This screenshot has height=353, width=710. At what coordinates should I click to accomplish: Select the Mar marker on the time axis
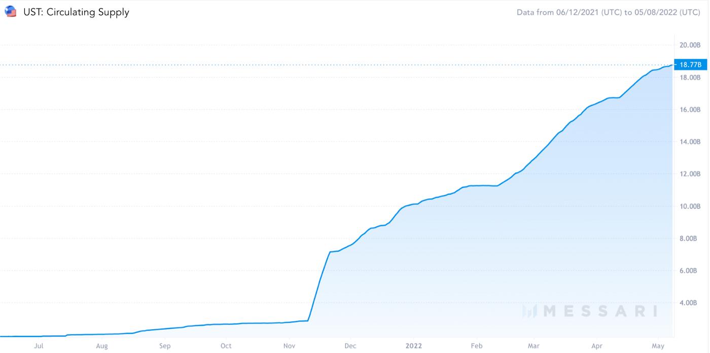click(534, 346)
